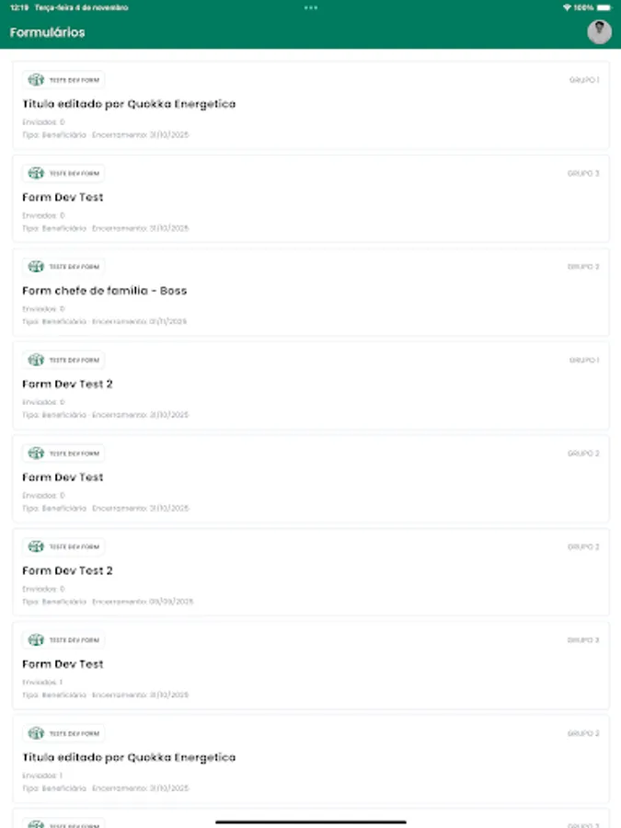Tap the organization icon on 'Form Dev Test 2' GRUPO 1
The height and width of the screenshot is (828, 621).
click(x=37, y=360)
